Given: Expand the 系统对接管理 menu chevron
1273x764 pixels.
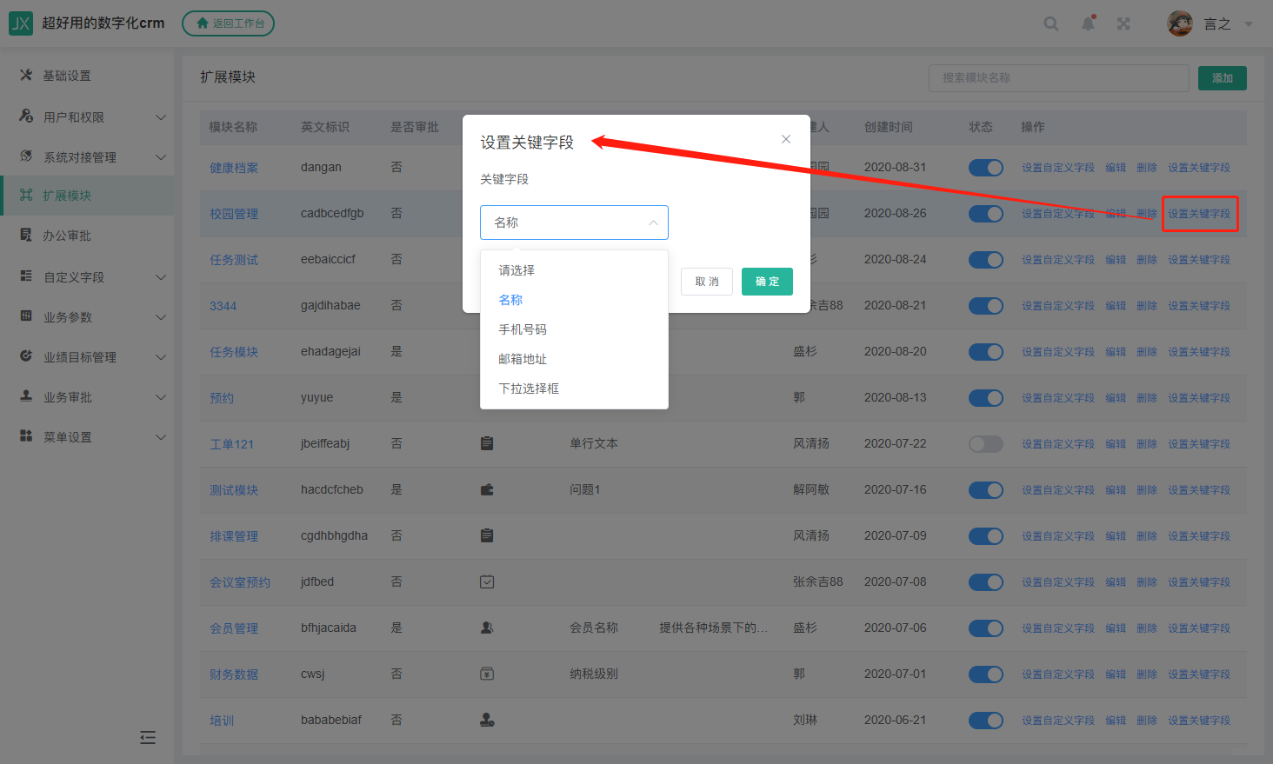Looking at the screenshot, I should click(x=161, y=157).
